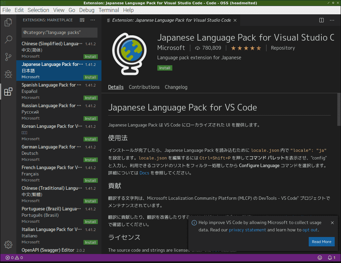Install Korean Language Pack
Viewport: 341px width, 263px height.
pyautogui.click(x=90, y=139)
